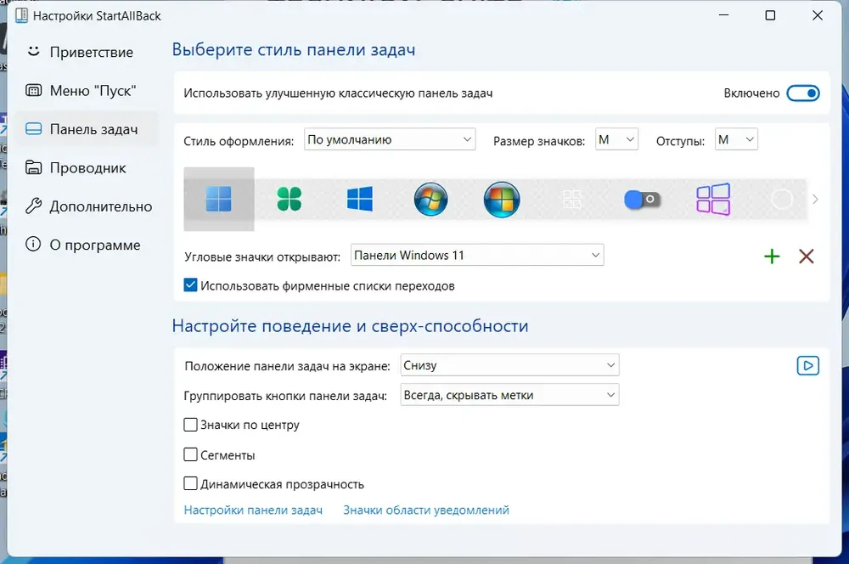
Task: Open taskbar screen position dropdown
Action: tap(509, 365)
